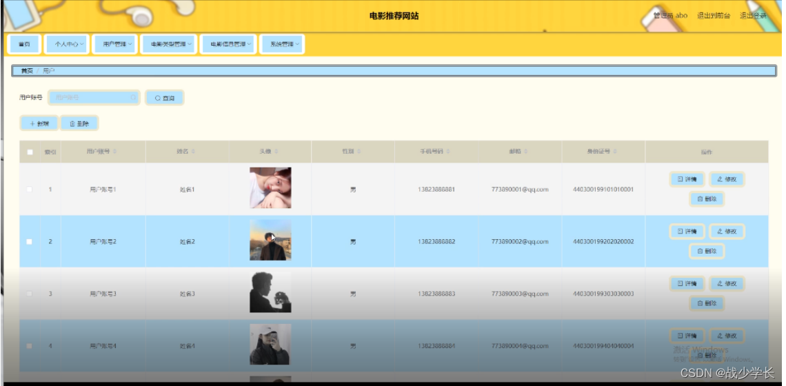The width and height of the screenshot is (786, 386).
Task: Select ID number 440300199202020002
Action: tap(603, 242)
